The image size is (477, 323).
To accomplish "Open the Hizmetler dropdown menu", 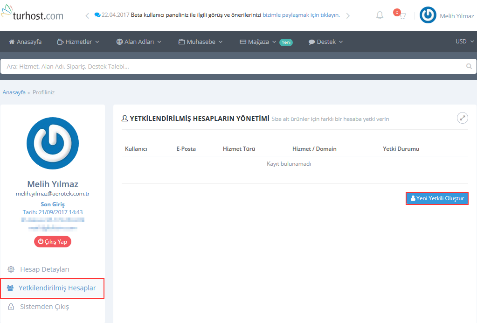I will pos(78,42).
